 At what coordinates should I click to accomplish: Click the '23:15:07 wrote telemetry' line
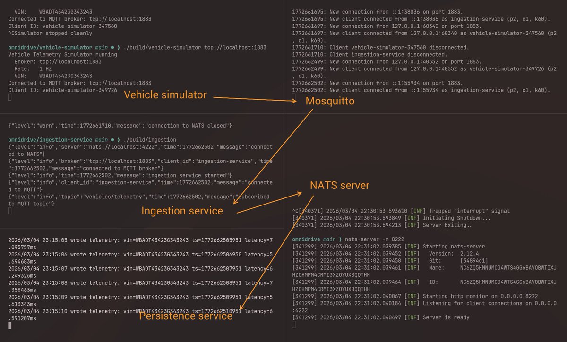[140, 272]
